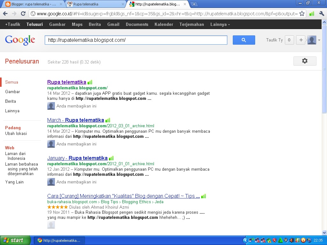
Task: Close the Blogger rupa telematika tab
Action: pos(61,4)
